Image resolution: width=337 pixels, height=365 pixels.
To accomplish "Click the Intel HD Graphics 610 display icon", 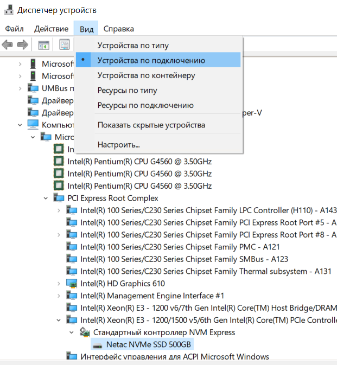I will pos(72,283).
